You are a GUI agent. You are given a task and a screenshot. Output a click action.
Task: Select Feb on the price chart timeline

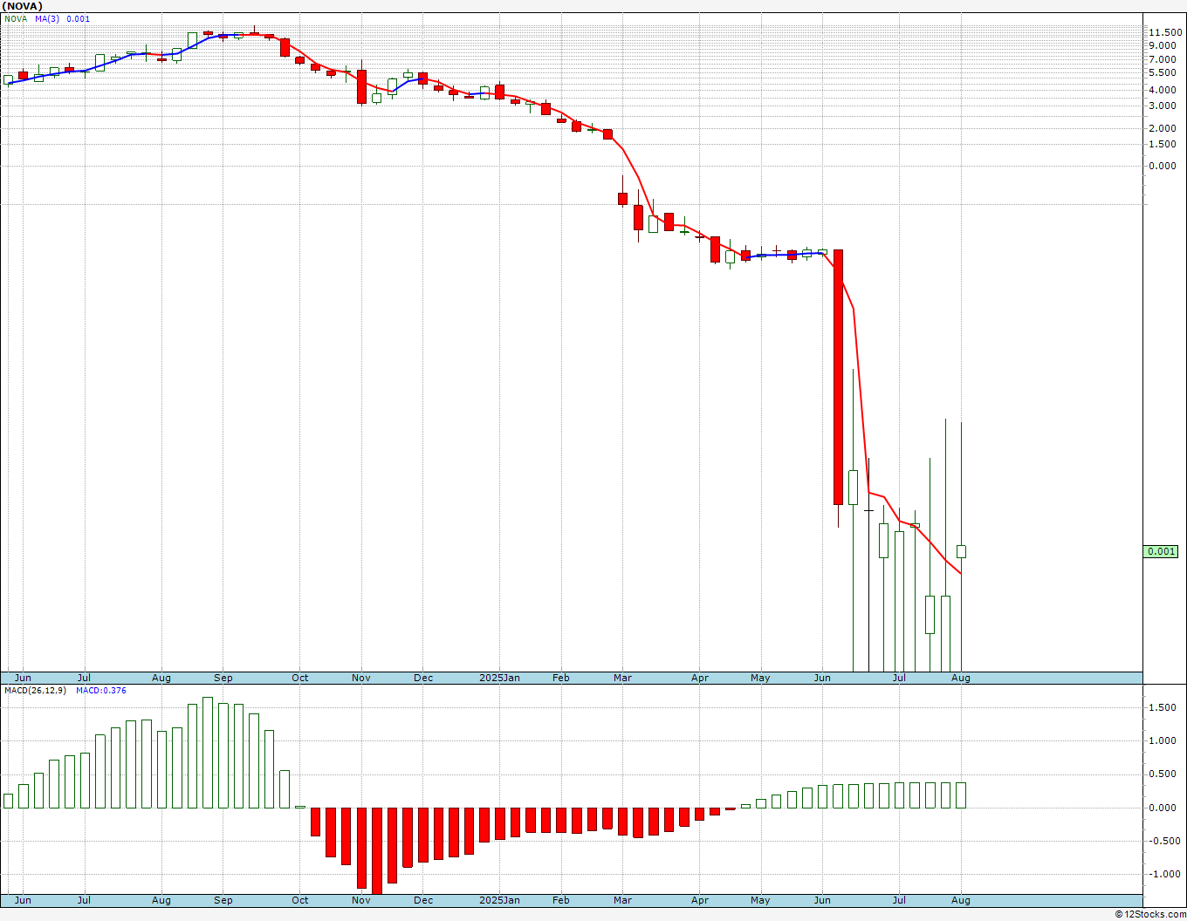point(560,678)
